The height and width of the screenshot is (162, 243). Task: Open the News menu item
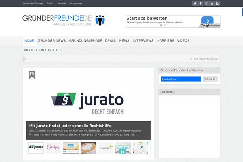(124, 41)
